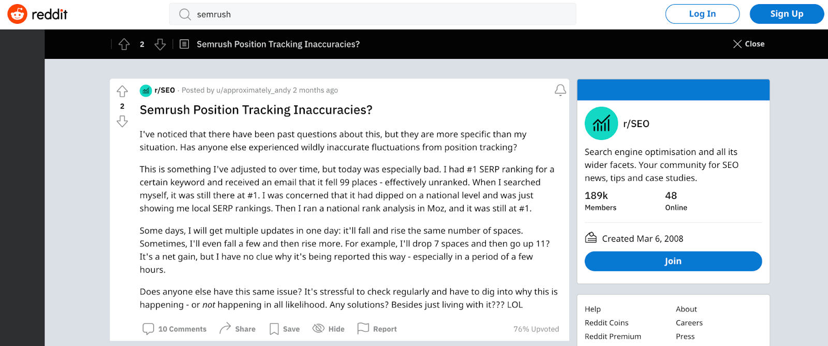
Task: Click the Sign Up button
Action: tap(787, 14)
